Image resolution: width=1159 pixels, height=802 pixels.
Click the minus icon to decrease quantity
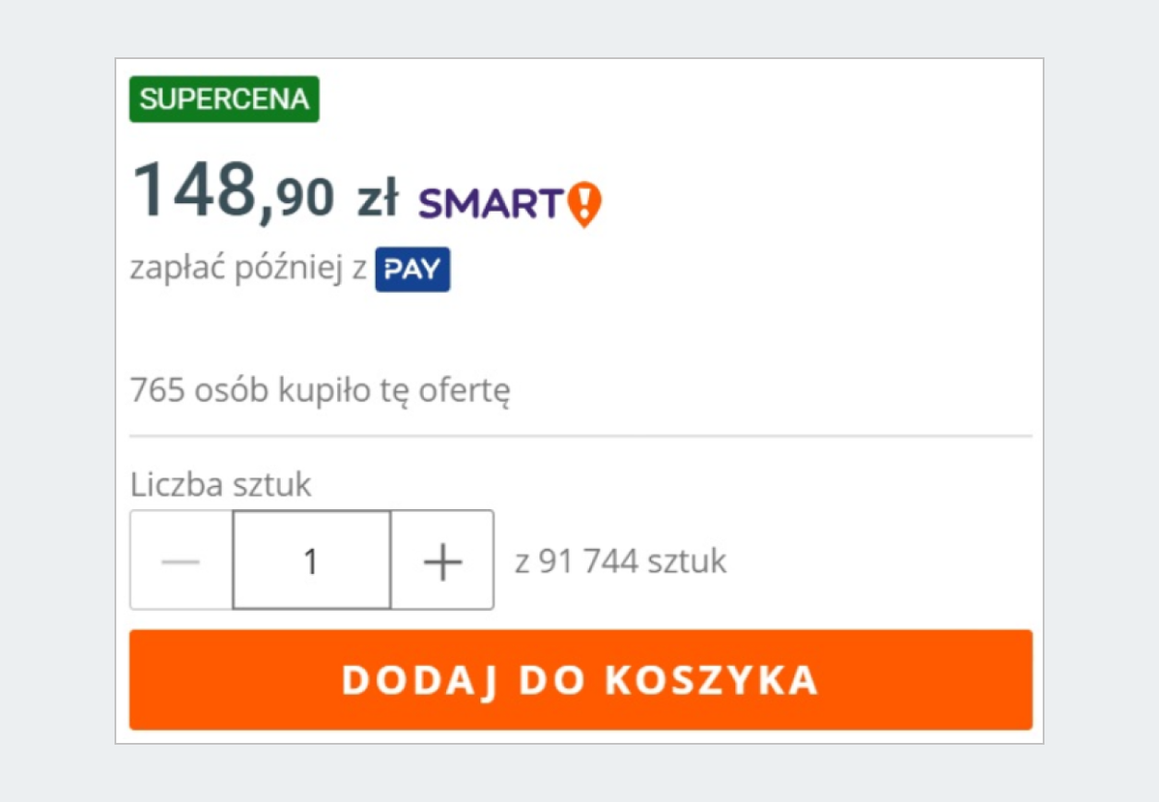click(x=180, y=559)
